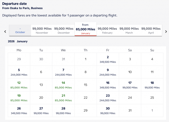
Task: Choose the March month tab
Action: click(129, 31)
